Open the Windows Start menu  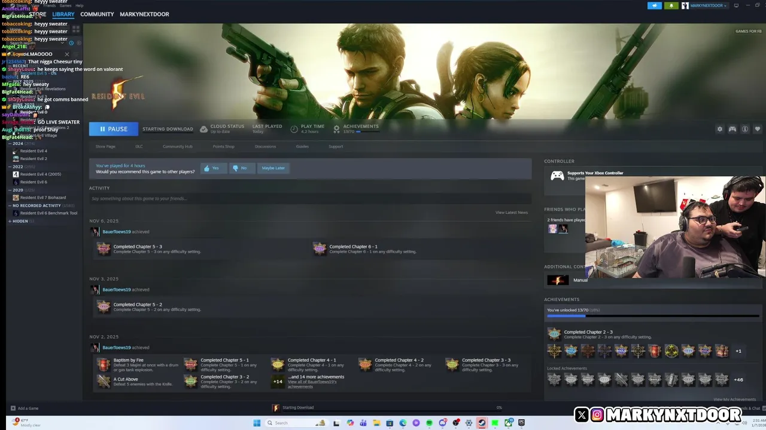257,423
